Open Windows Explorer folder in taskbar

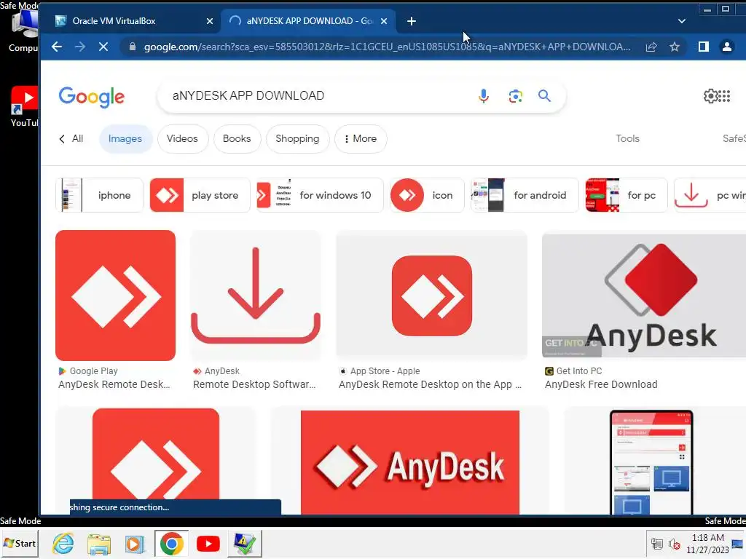(99, 543)
